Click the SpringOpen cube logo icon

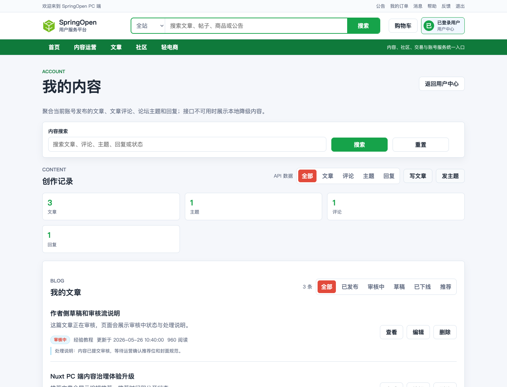49,26
